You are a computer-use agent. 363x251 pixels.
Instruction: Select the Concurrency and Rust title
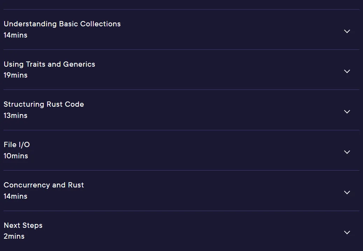pos(44,185)
